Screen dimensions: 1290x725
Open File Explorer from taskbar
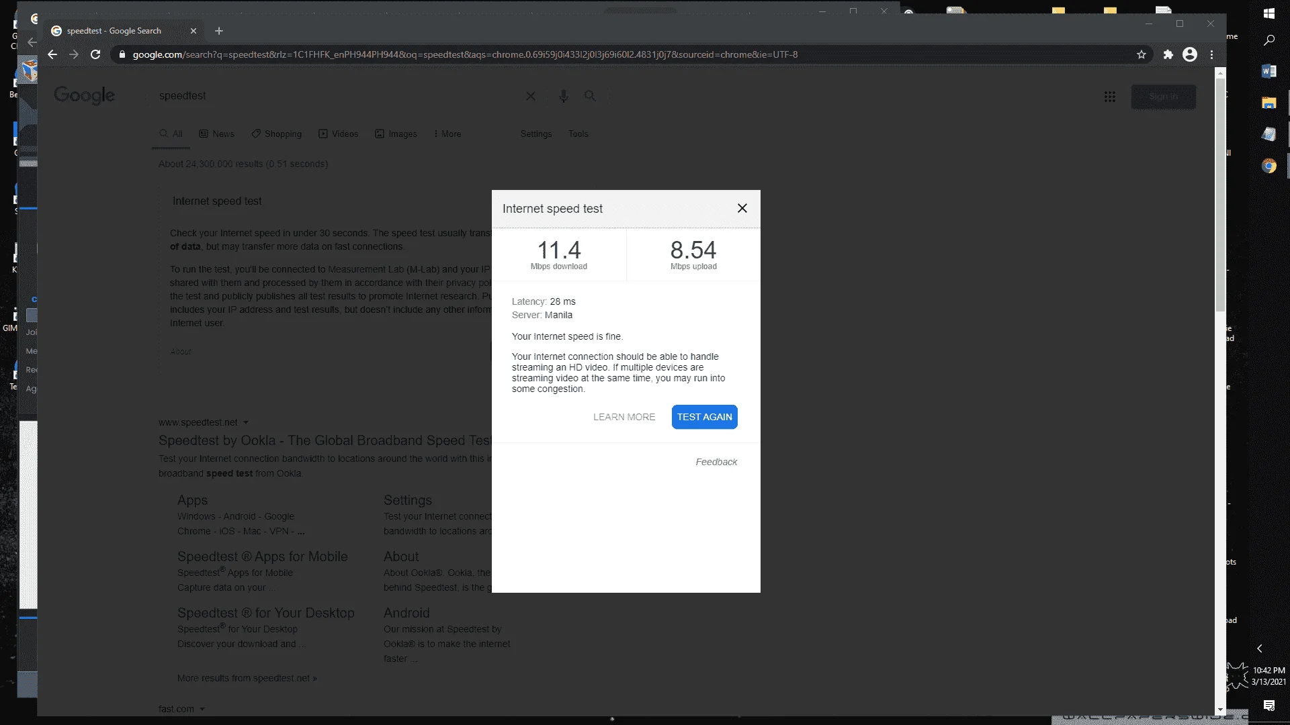(x=1268, y=103)
